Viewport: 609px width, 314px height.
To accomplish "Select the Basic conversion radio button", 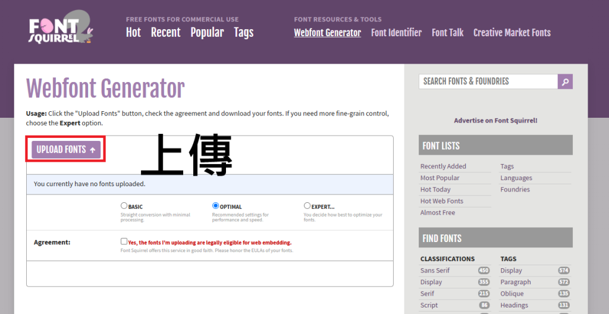I will coord(124,206).
